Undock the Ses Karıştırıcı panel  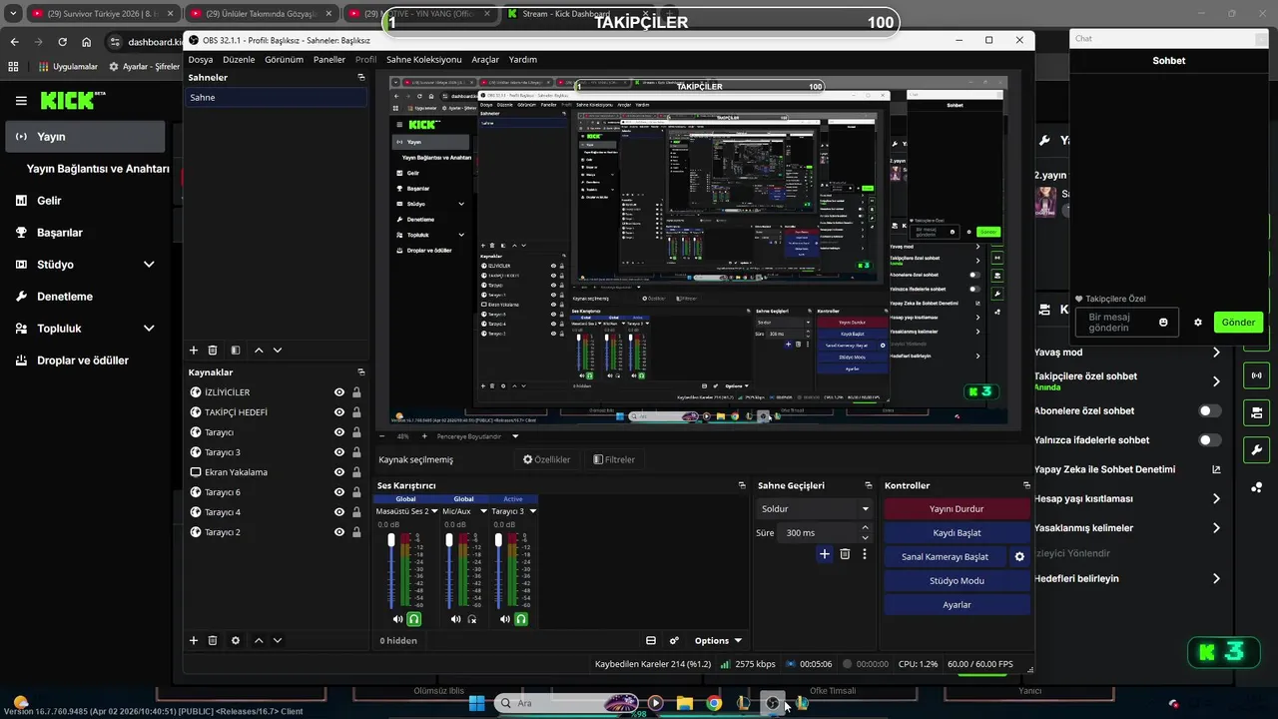(742, 485)
